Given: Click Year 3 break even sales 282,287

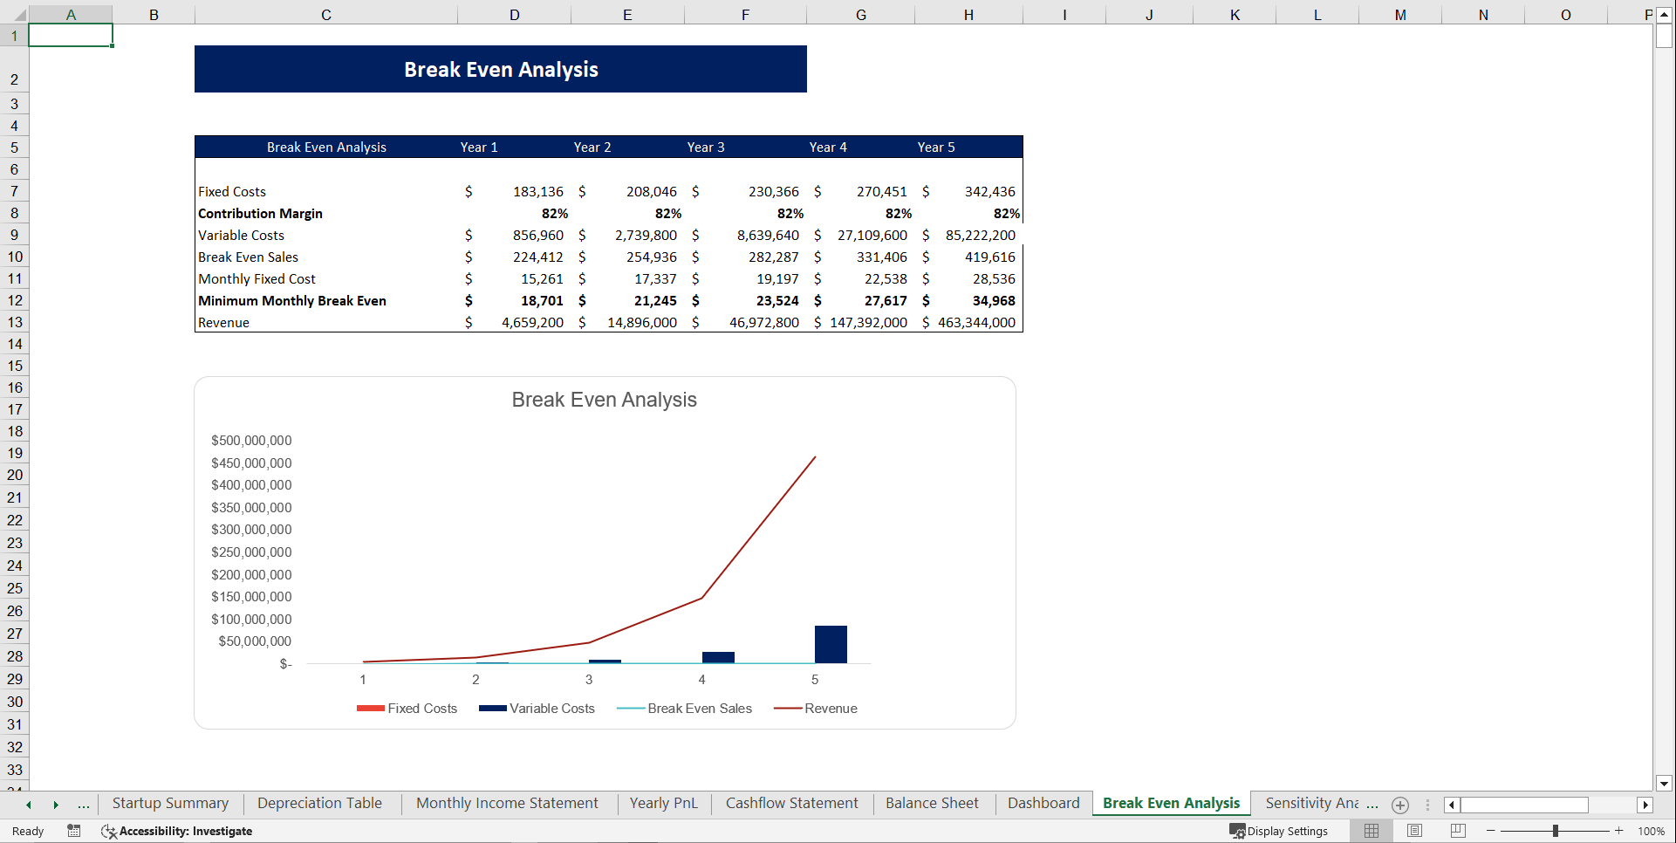Looking at the screenshot, I should [745, 257].
